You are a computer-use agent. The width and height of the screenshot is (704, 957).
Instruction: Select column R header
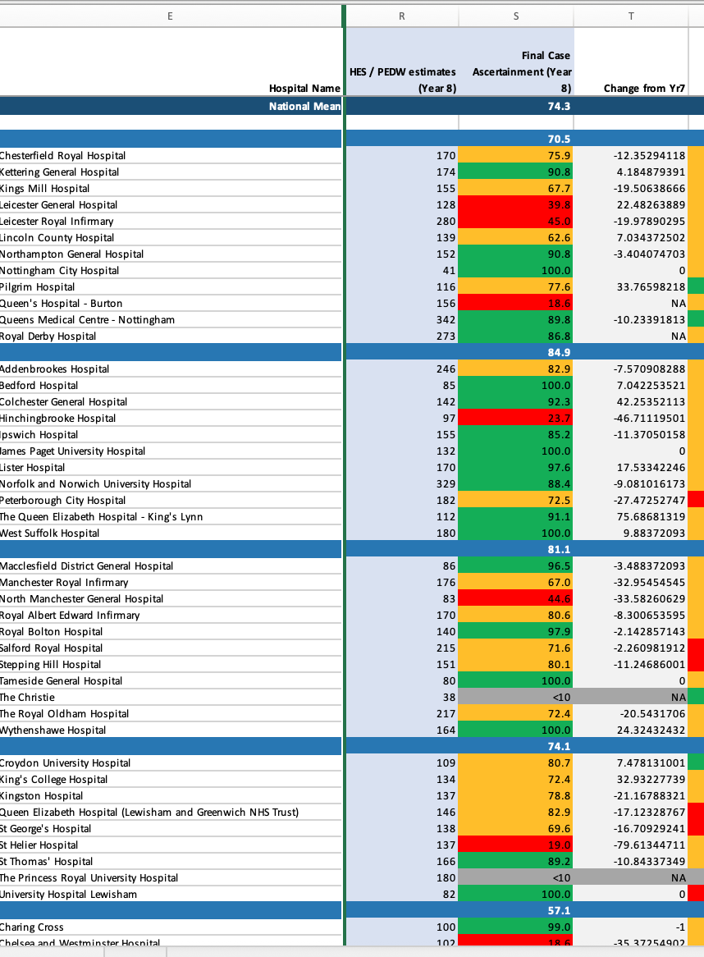coord(401,16)
